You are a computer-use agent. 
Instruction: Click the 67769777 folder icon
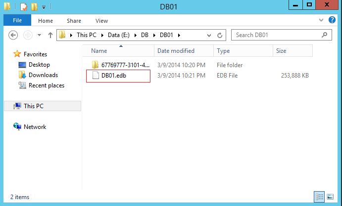click(95, 65)
